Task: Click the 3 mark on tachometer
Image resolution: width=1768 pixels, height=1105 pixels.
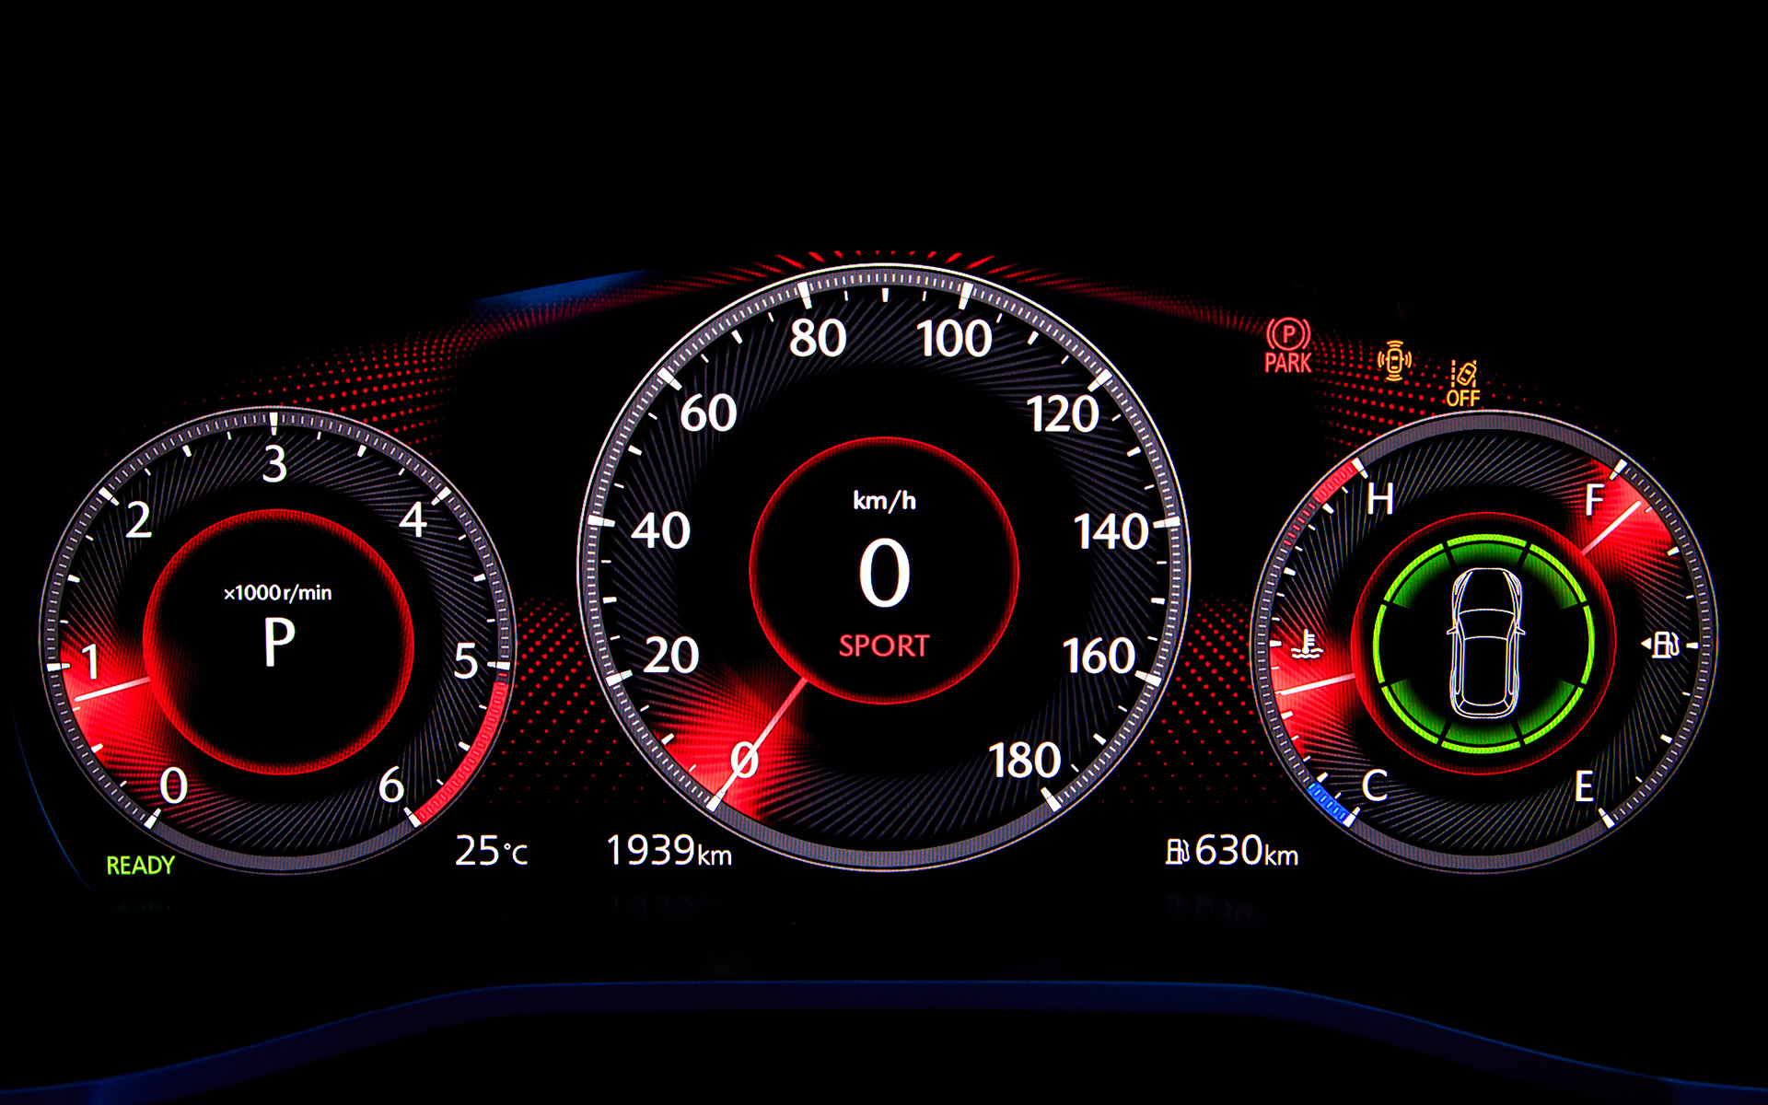Action: point(274,464)
